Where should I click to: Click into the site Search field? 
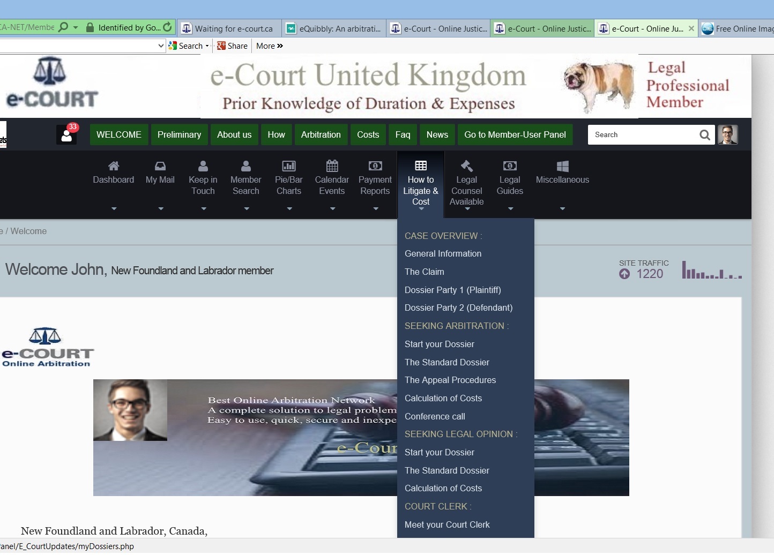(643, 135)
